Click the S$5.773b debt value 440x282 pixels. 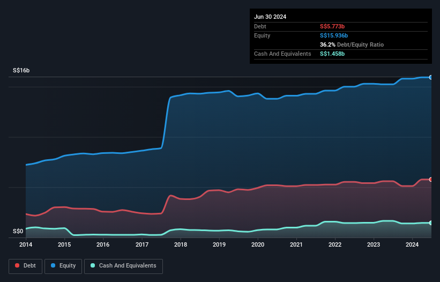click(332, 26)
